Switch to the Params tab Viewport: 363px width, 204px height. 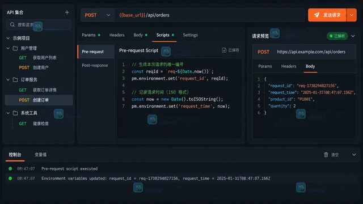point(91,35)
